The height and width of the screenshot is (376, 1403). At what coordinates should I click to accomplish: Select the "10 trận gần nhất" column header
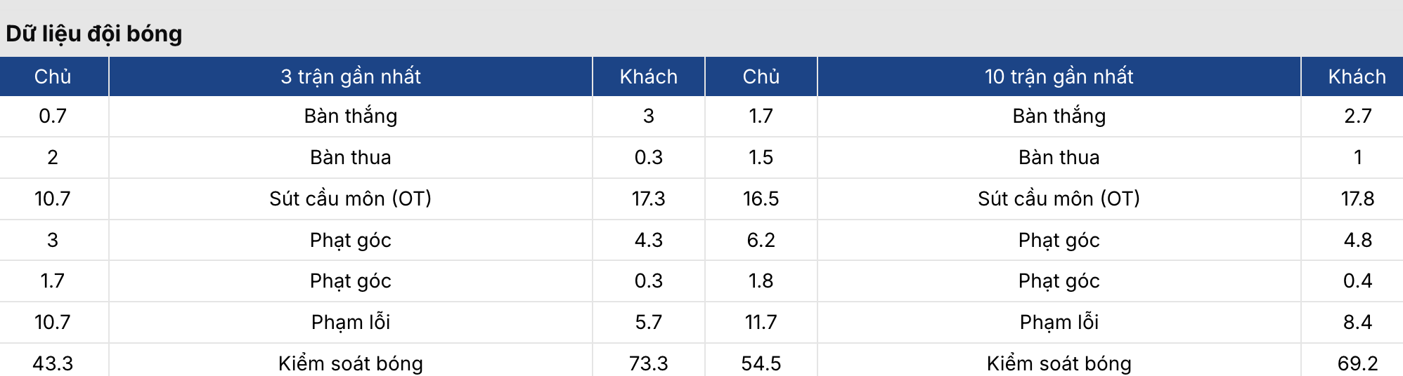click(x=1059, y=76)
